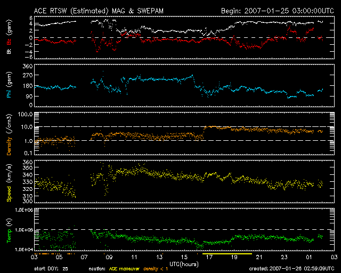Click the "1.0E+06" tick on the Temp axis
This screenshot has height=273, width=341.
[x=24, y=210]
